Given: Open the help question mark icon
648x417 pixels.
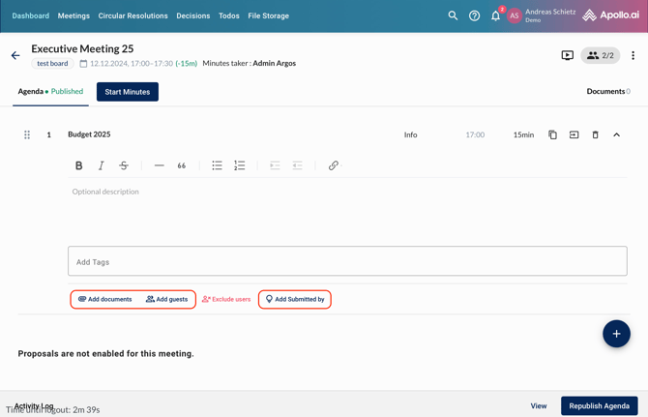Looking at the screenshot, I should [x=474, y=15].
